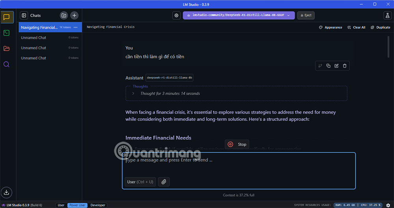Image resolution: width=394 pixels, height=208 pixels.
Task: Open the Downloads icon at sidebar bottom
Action: [x=7, y=192]
